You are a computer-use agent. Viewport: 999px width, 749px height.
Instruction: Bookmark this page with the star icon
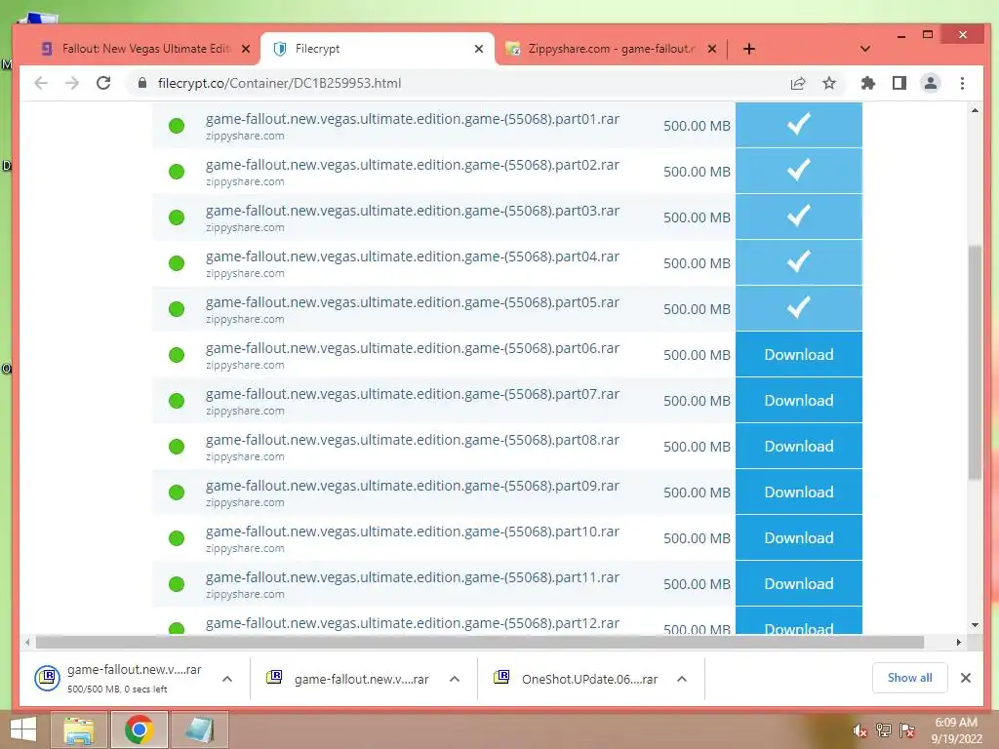click(x=829, y=83)
